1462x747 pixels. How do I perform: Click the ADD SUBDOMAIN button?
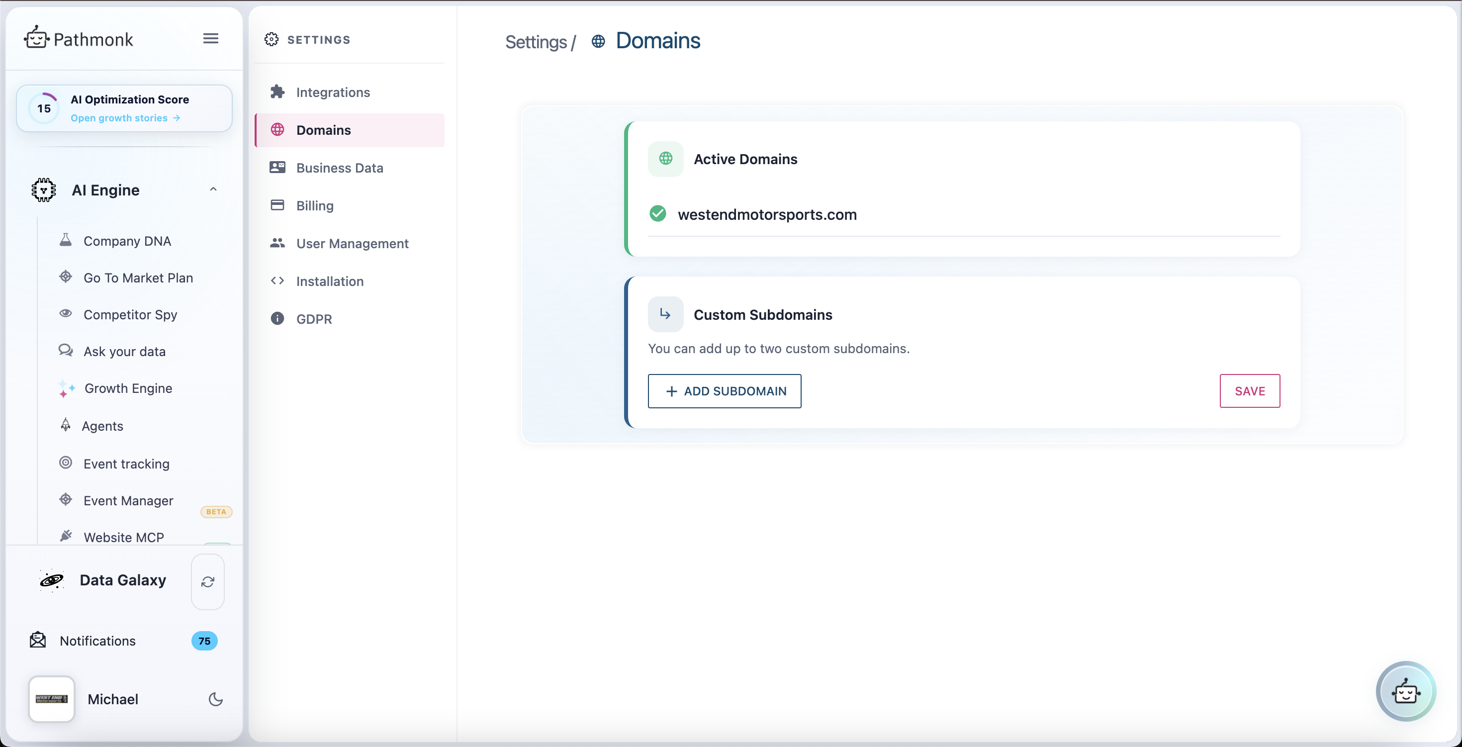pyautogui.click(x=724, y=391)
